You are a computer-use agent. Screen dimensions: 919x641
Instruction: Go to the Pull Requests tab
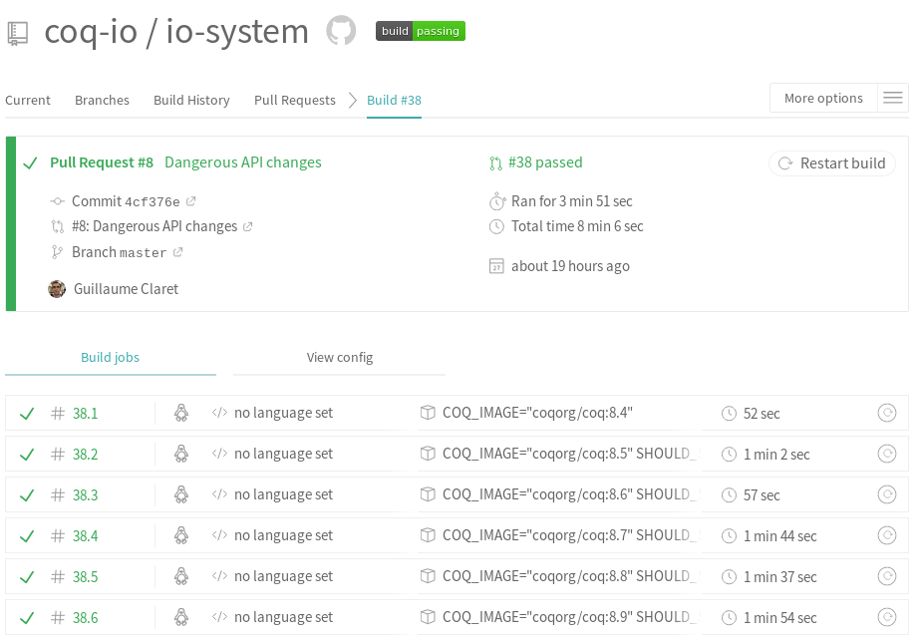295,101
